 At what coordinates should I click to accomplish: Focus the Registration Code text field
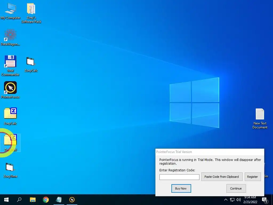tap(179, 177)
